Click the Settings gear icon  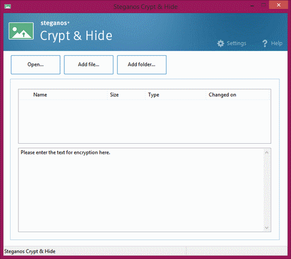click(x=220, y=43)
